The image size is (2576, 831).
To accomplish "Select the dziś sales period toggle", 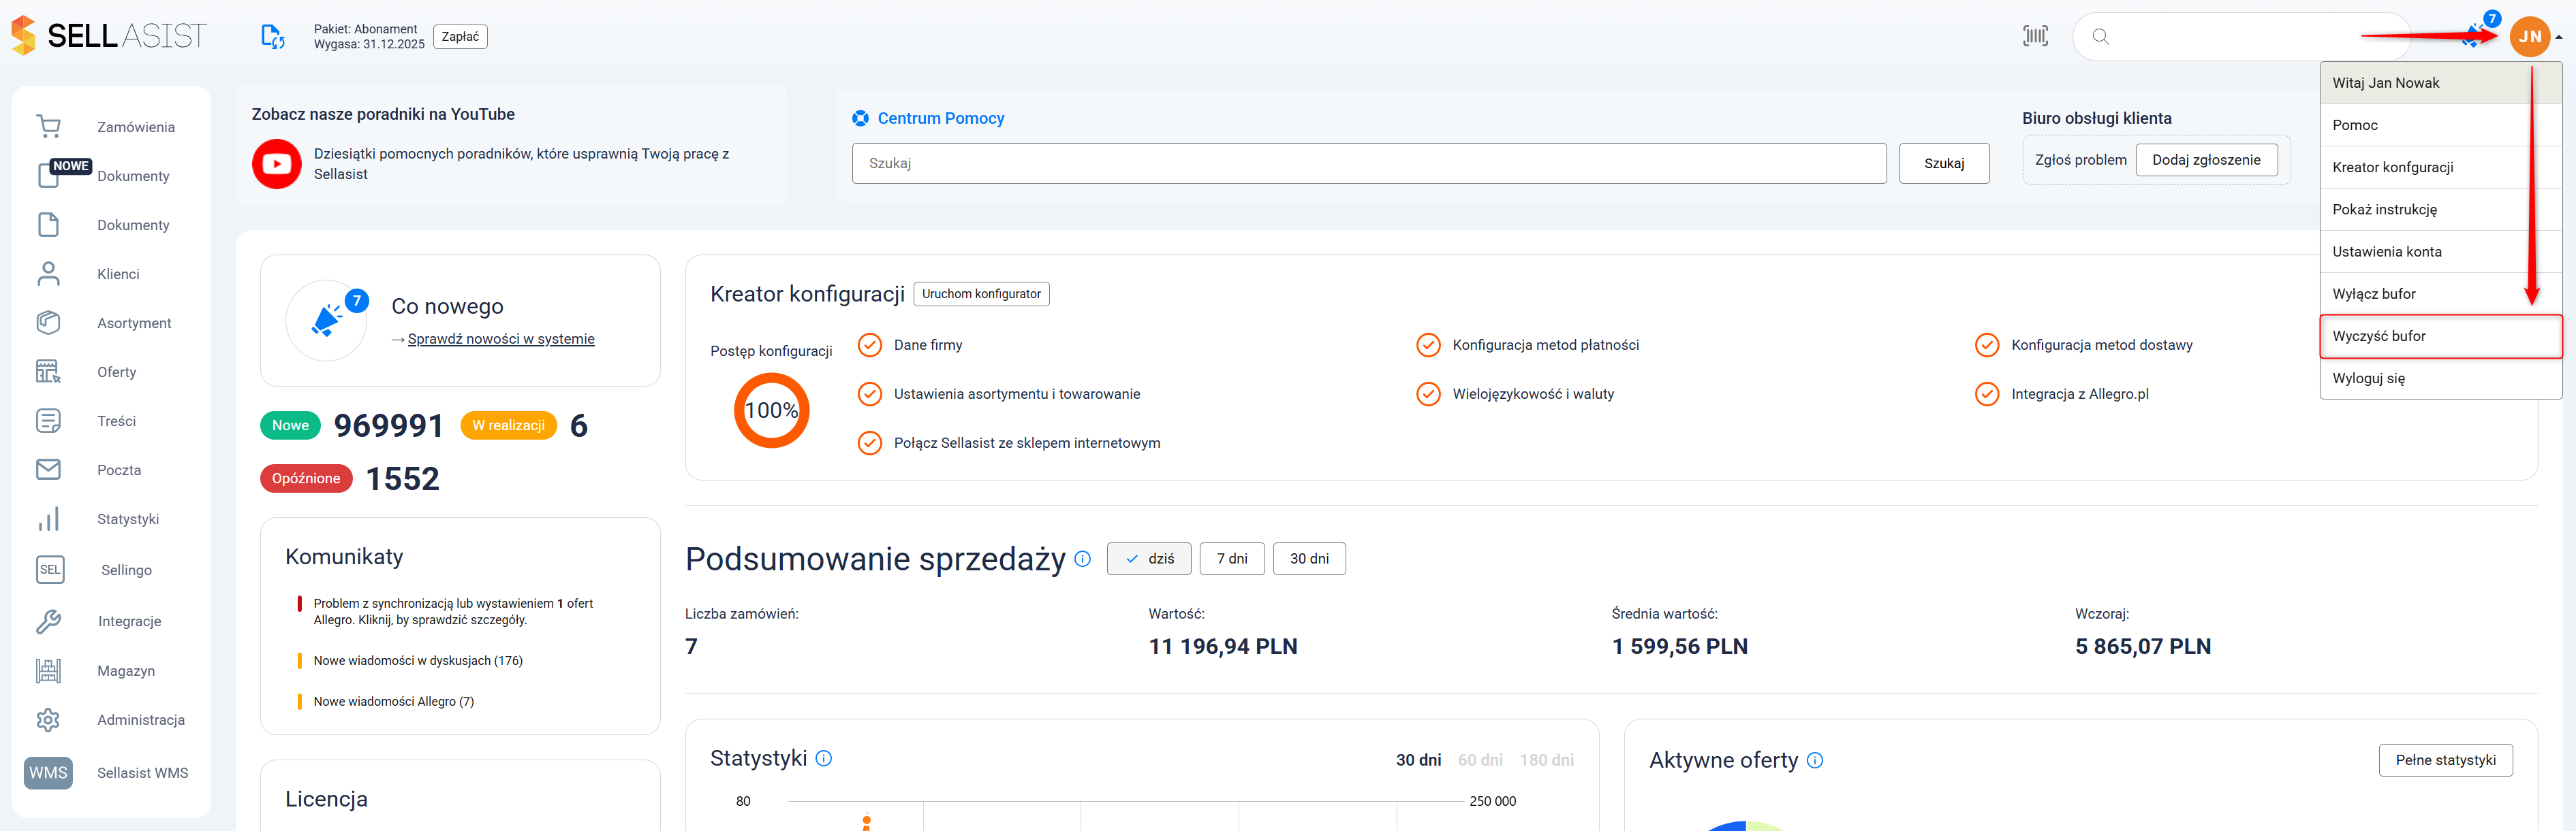I will click(1148, 559).
